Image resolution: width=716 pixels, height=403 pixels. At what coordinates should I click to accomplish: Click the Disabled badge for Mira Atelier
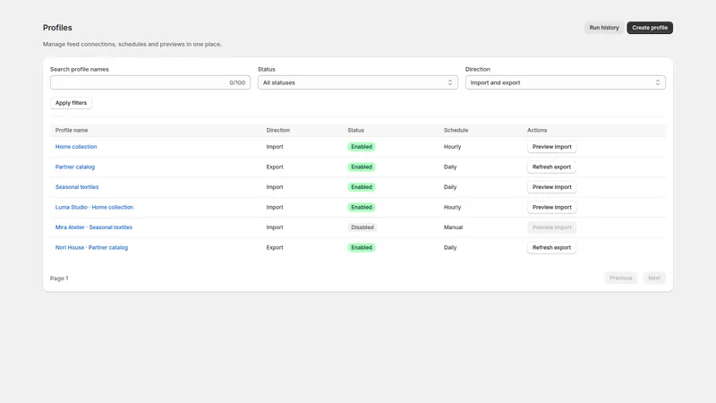point(362,227)
